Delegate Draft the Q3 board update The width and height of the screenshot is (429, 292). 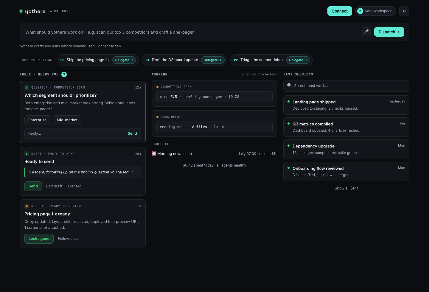coord(212,60)
